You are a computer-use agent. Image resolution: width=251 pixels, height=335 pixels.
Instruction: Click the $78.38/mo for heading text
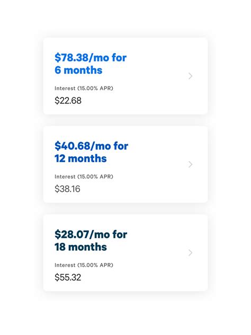91,58
